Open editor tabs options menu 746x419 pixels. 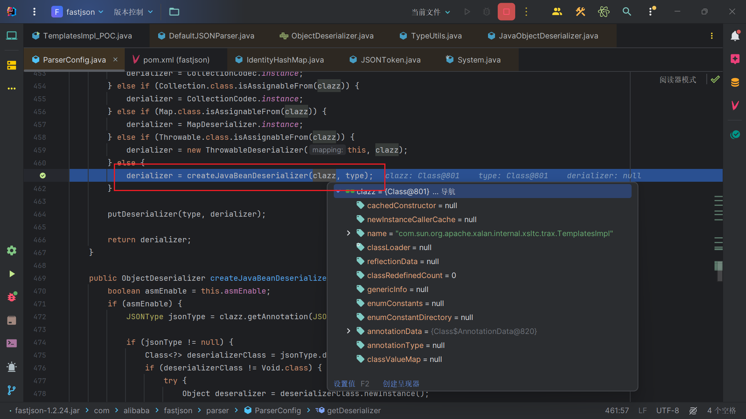pyautogui.click(x=712, y=36)
